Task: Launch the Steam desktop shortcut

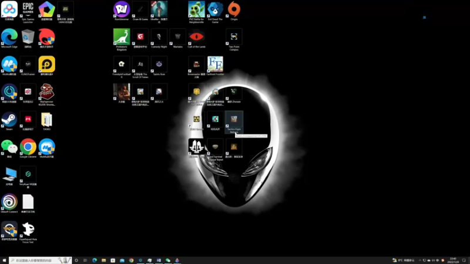Action: pos(9,121)
